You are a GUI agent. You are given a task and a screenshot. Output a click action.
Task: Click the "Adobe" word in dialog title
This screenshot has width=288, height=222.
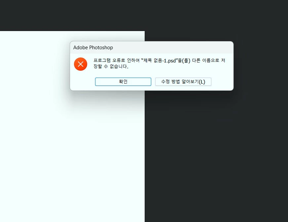(81, 48)
